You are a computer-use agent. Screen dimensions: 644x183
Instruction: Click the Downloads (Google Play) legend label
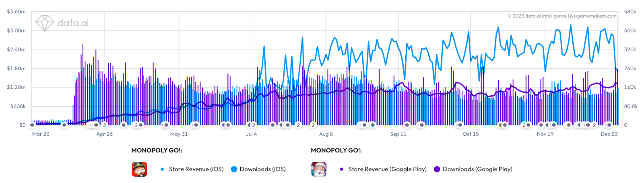click(478, 169)
